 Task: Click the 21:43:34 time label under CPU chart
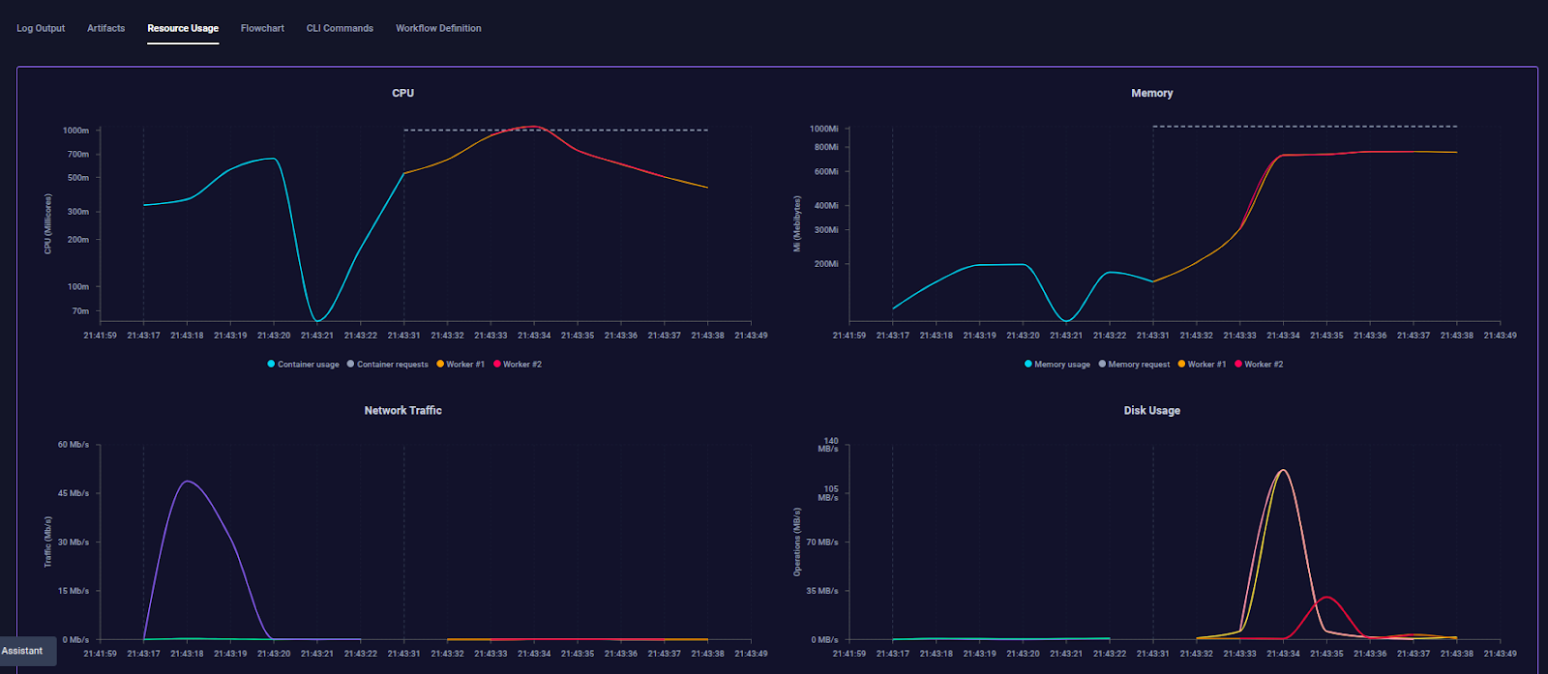(534, 336)
